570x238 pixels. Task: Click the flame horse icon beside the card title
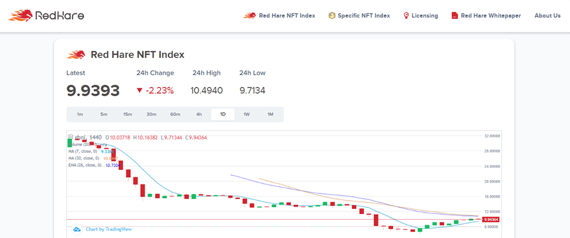76,55
